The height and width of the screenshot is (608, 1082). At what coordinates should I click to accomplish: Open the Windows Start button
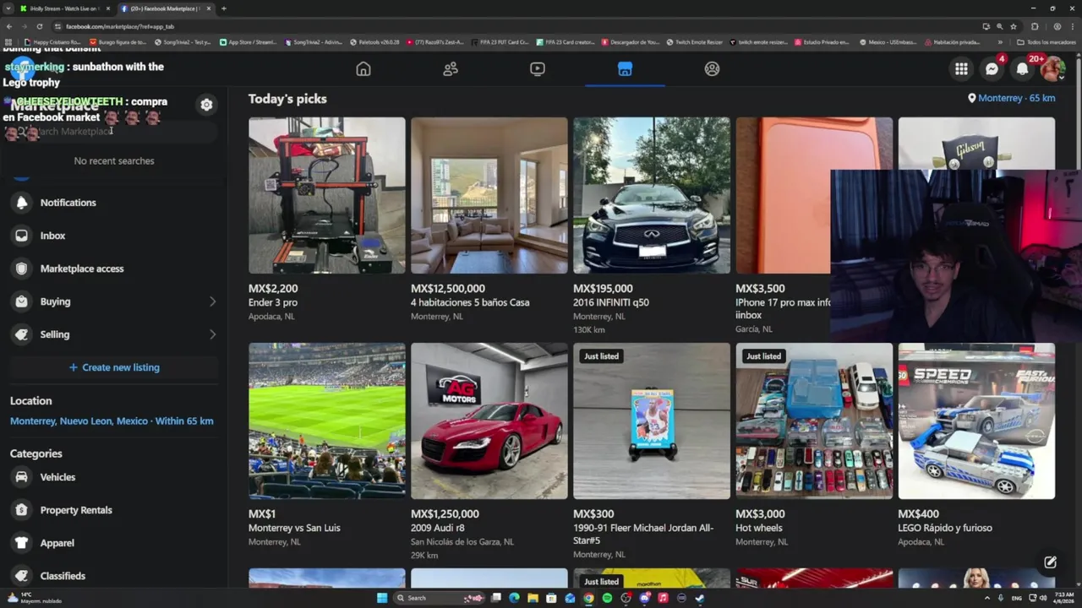coord(382,598)
